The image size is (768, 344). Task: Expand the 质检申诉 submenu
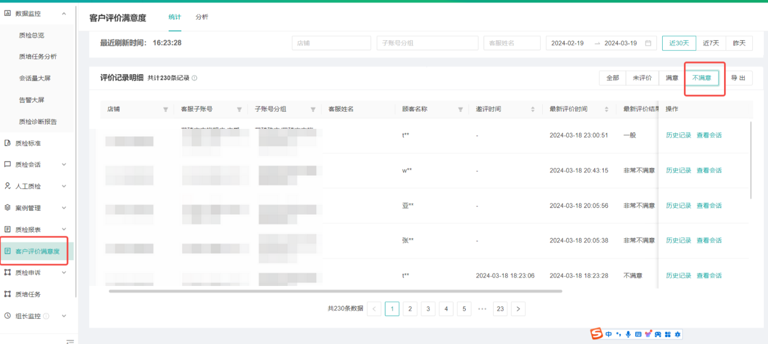point(64,273)
